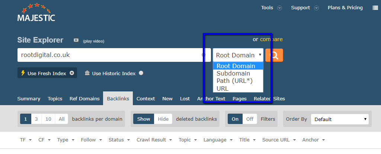
Task: Expand the Crawl Result filter dropdown
Action: click(x=154, y=140)
